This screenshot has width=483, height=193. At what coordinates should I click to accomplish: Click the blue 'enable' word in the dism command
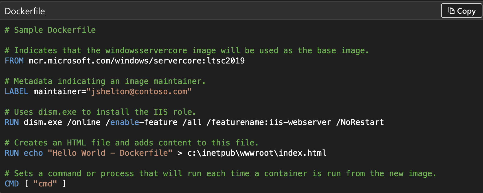[x=125, y=122]
